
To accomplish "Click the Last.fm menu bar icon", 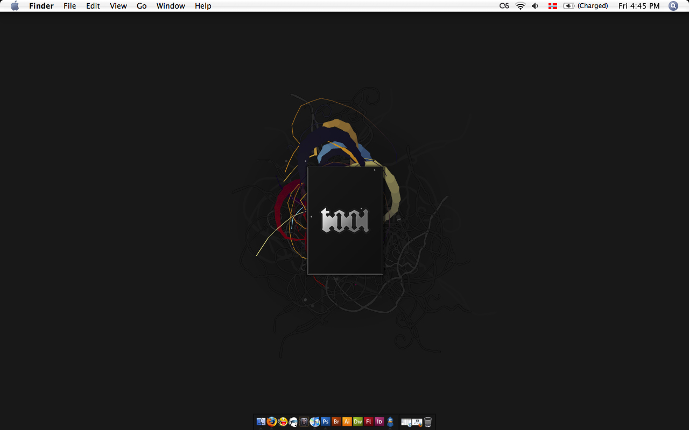I will pyautogui.click(x=504, y=6).
